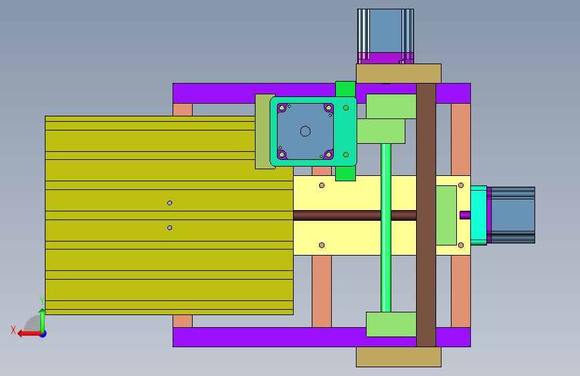This screenshot has height=376, width=580.
Task: Select the bright green vertical lead screw rod
Action: coord(386,227)
